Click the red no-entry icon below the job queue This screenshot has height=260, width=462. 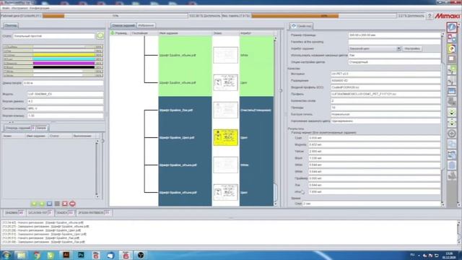(x=72, y=204)
